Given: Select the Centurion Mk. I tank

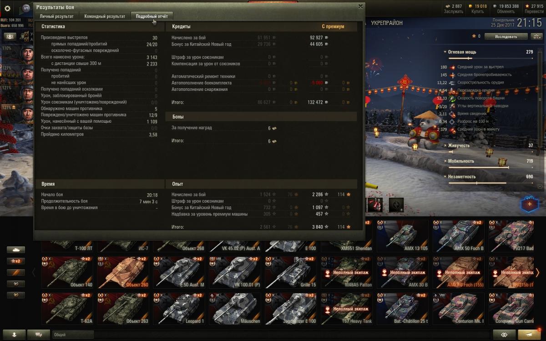Looking at the screenshot, I should (459, 308).
